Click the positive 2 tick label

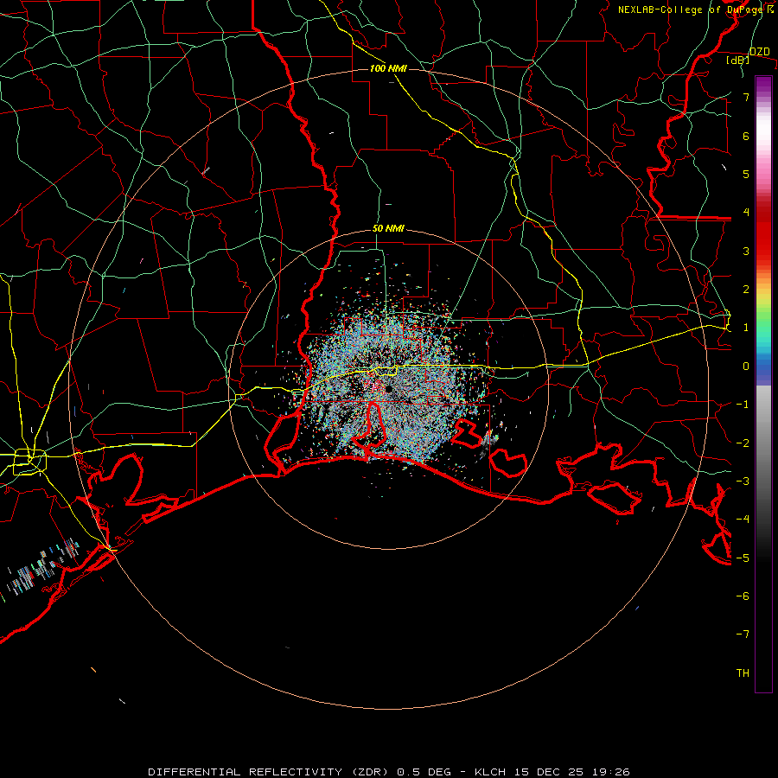[746, 290]
